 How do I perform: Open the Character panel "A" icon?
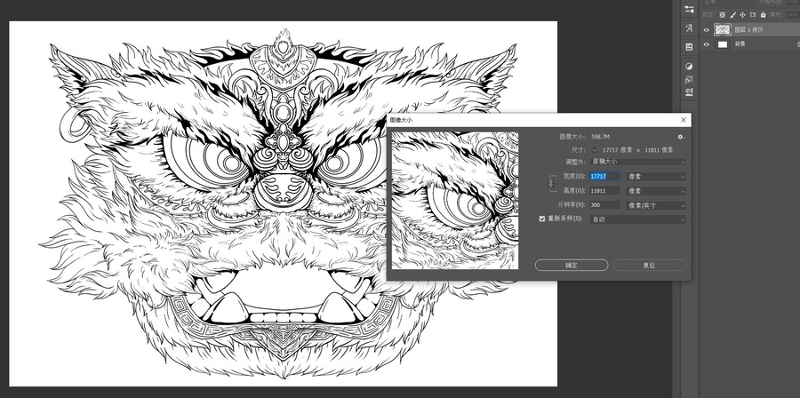689,28
